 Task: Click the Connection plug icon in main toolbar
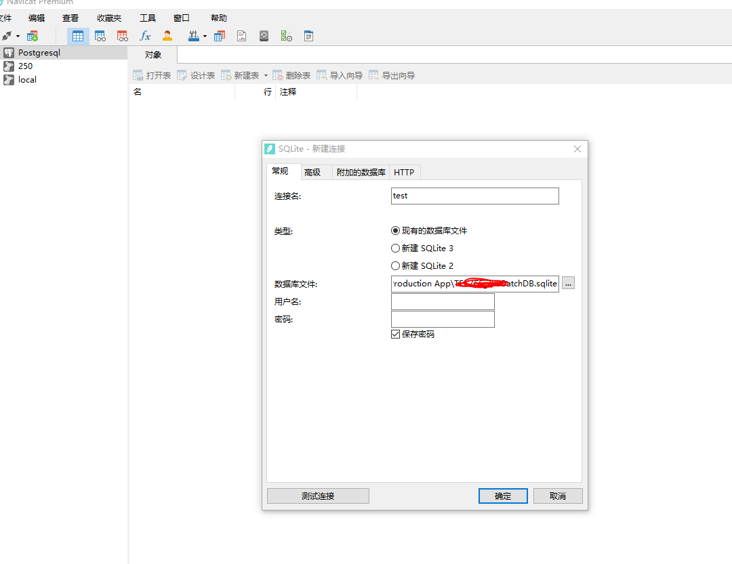pos(7,36)
